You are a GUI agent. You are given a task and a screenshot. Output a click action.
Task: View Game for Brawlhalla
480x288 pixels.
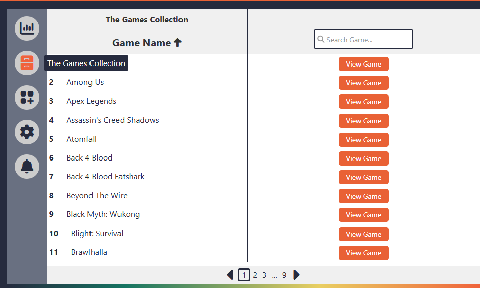click(364, 253)
